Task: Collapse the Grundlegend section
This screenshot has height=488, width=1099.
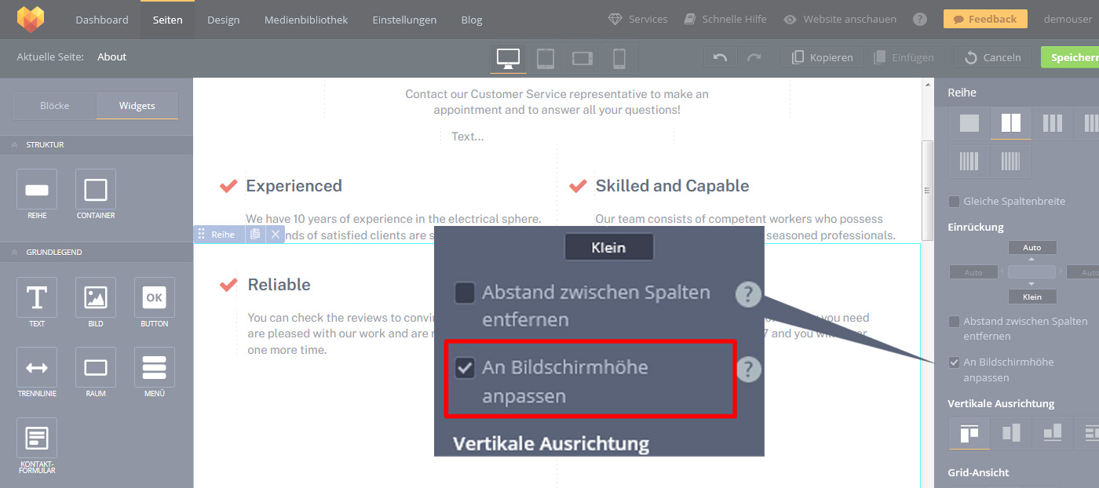Action: (14, 253)
